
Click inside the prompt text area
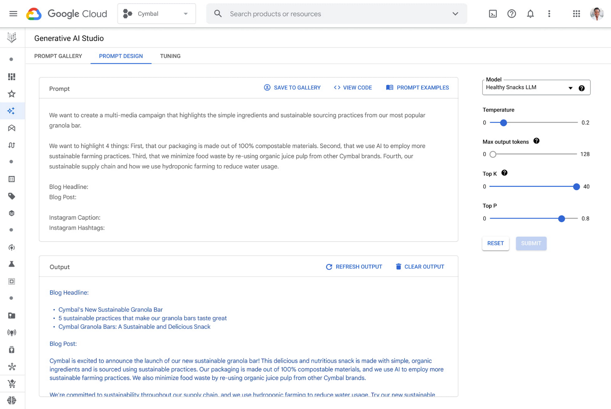pos(248,170)
